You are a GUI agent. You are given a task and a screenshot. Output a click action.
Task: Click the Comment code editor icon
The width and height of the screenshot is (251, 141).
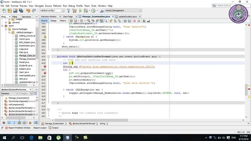pos(144,21)
